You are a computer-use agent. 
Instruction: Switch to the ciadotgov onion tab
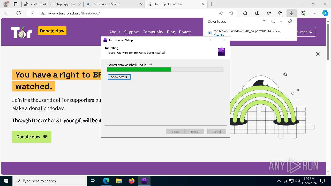point(52,4)
